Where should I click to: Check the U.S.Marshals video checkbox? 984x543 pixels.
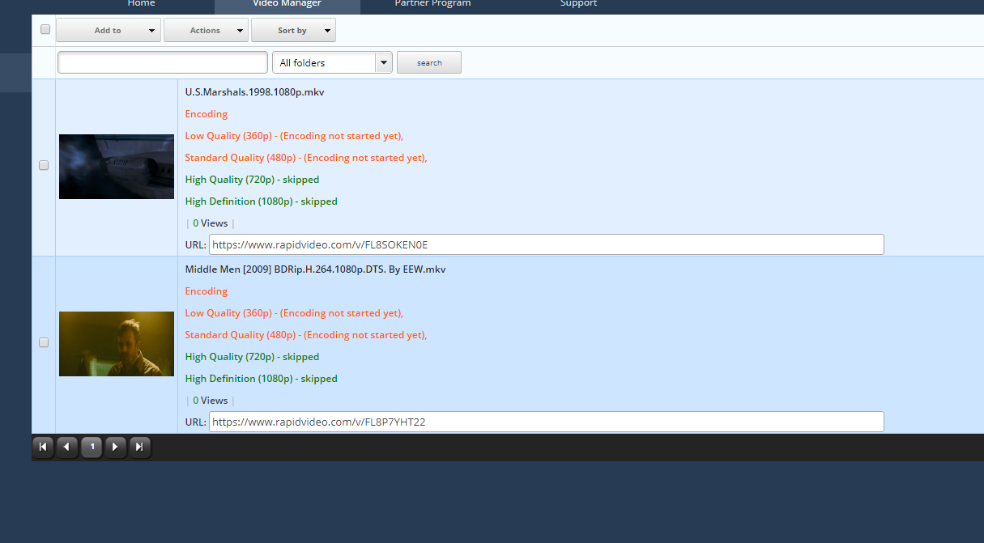point(44,165)
